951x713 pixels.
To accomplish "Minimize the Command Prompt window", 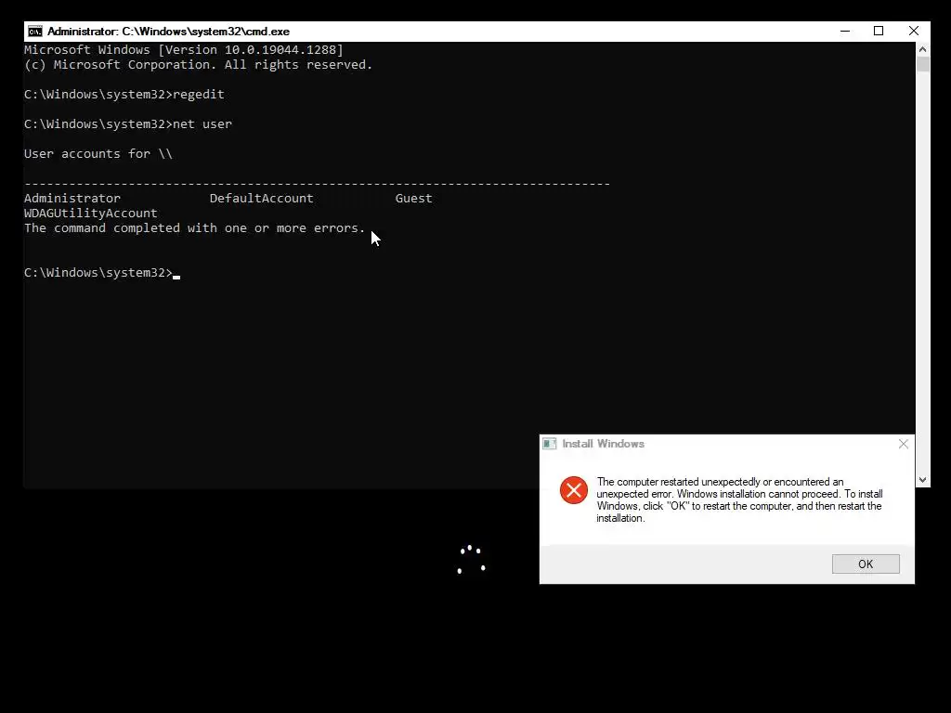I will tap(845, 31).
